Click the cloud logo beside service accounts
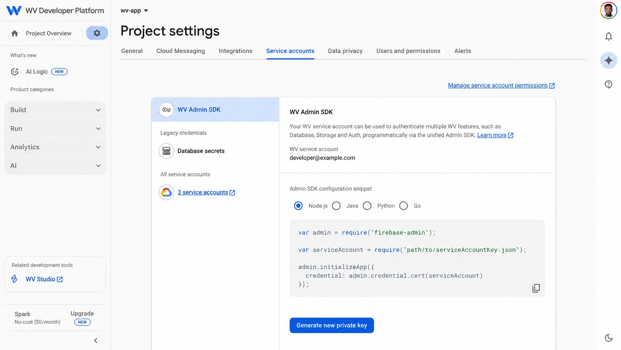621x350 pixels. (x=166, y=192)
